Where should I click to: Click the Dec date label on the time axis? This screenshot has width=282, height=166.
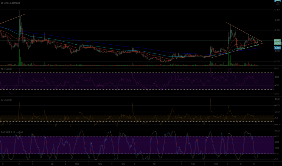click(x=254, y=164)
